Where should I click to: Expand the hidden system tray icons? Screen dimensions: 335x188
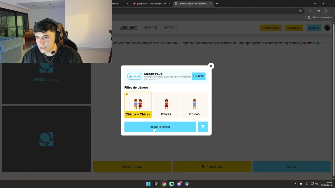[295, 184]
